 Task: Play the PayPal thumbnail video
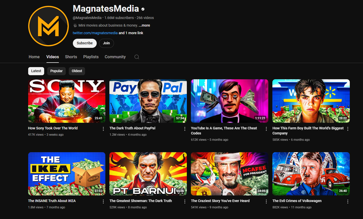click(148, 101)
